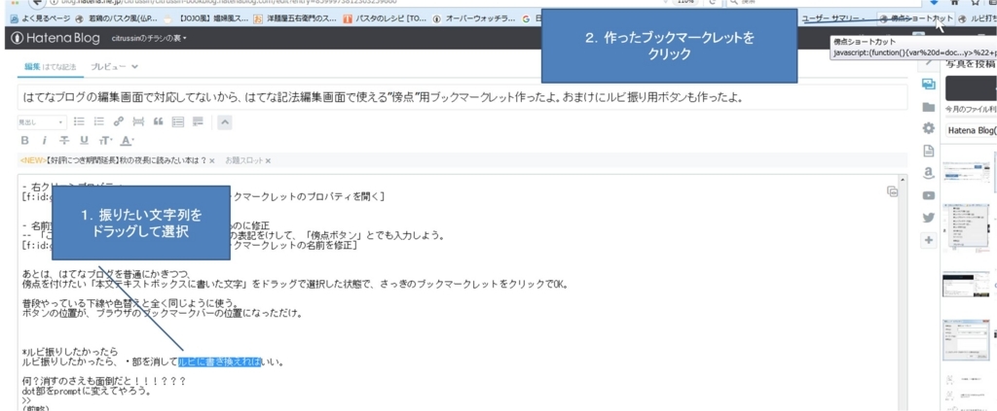
Task: Insert the read-more separator icon
Action: tap(138, 121)
